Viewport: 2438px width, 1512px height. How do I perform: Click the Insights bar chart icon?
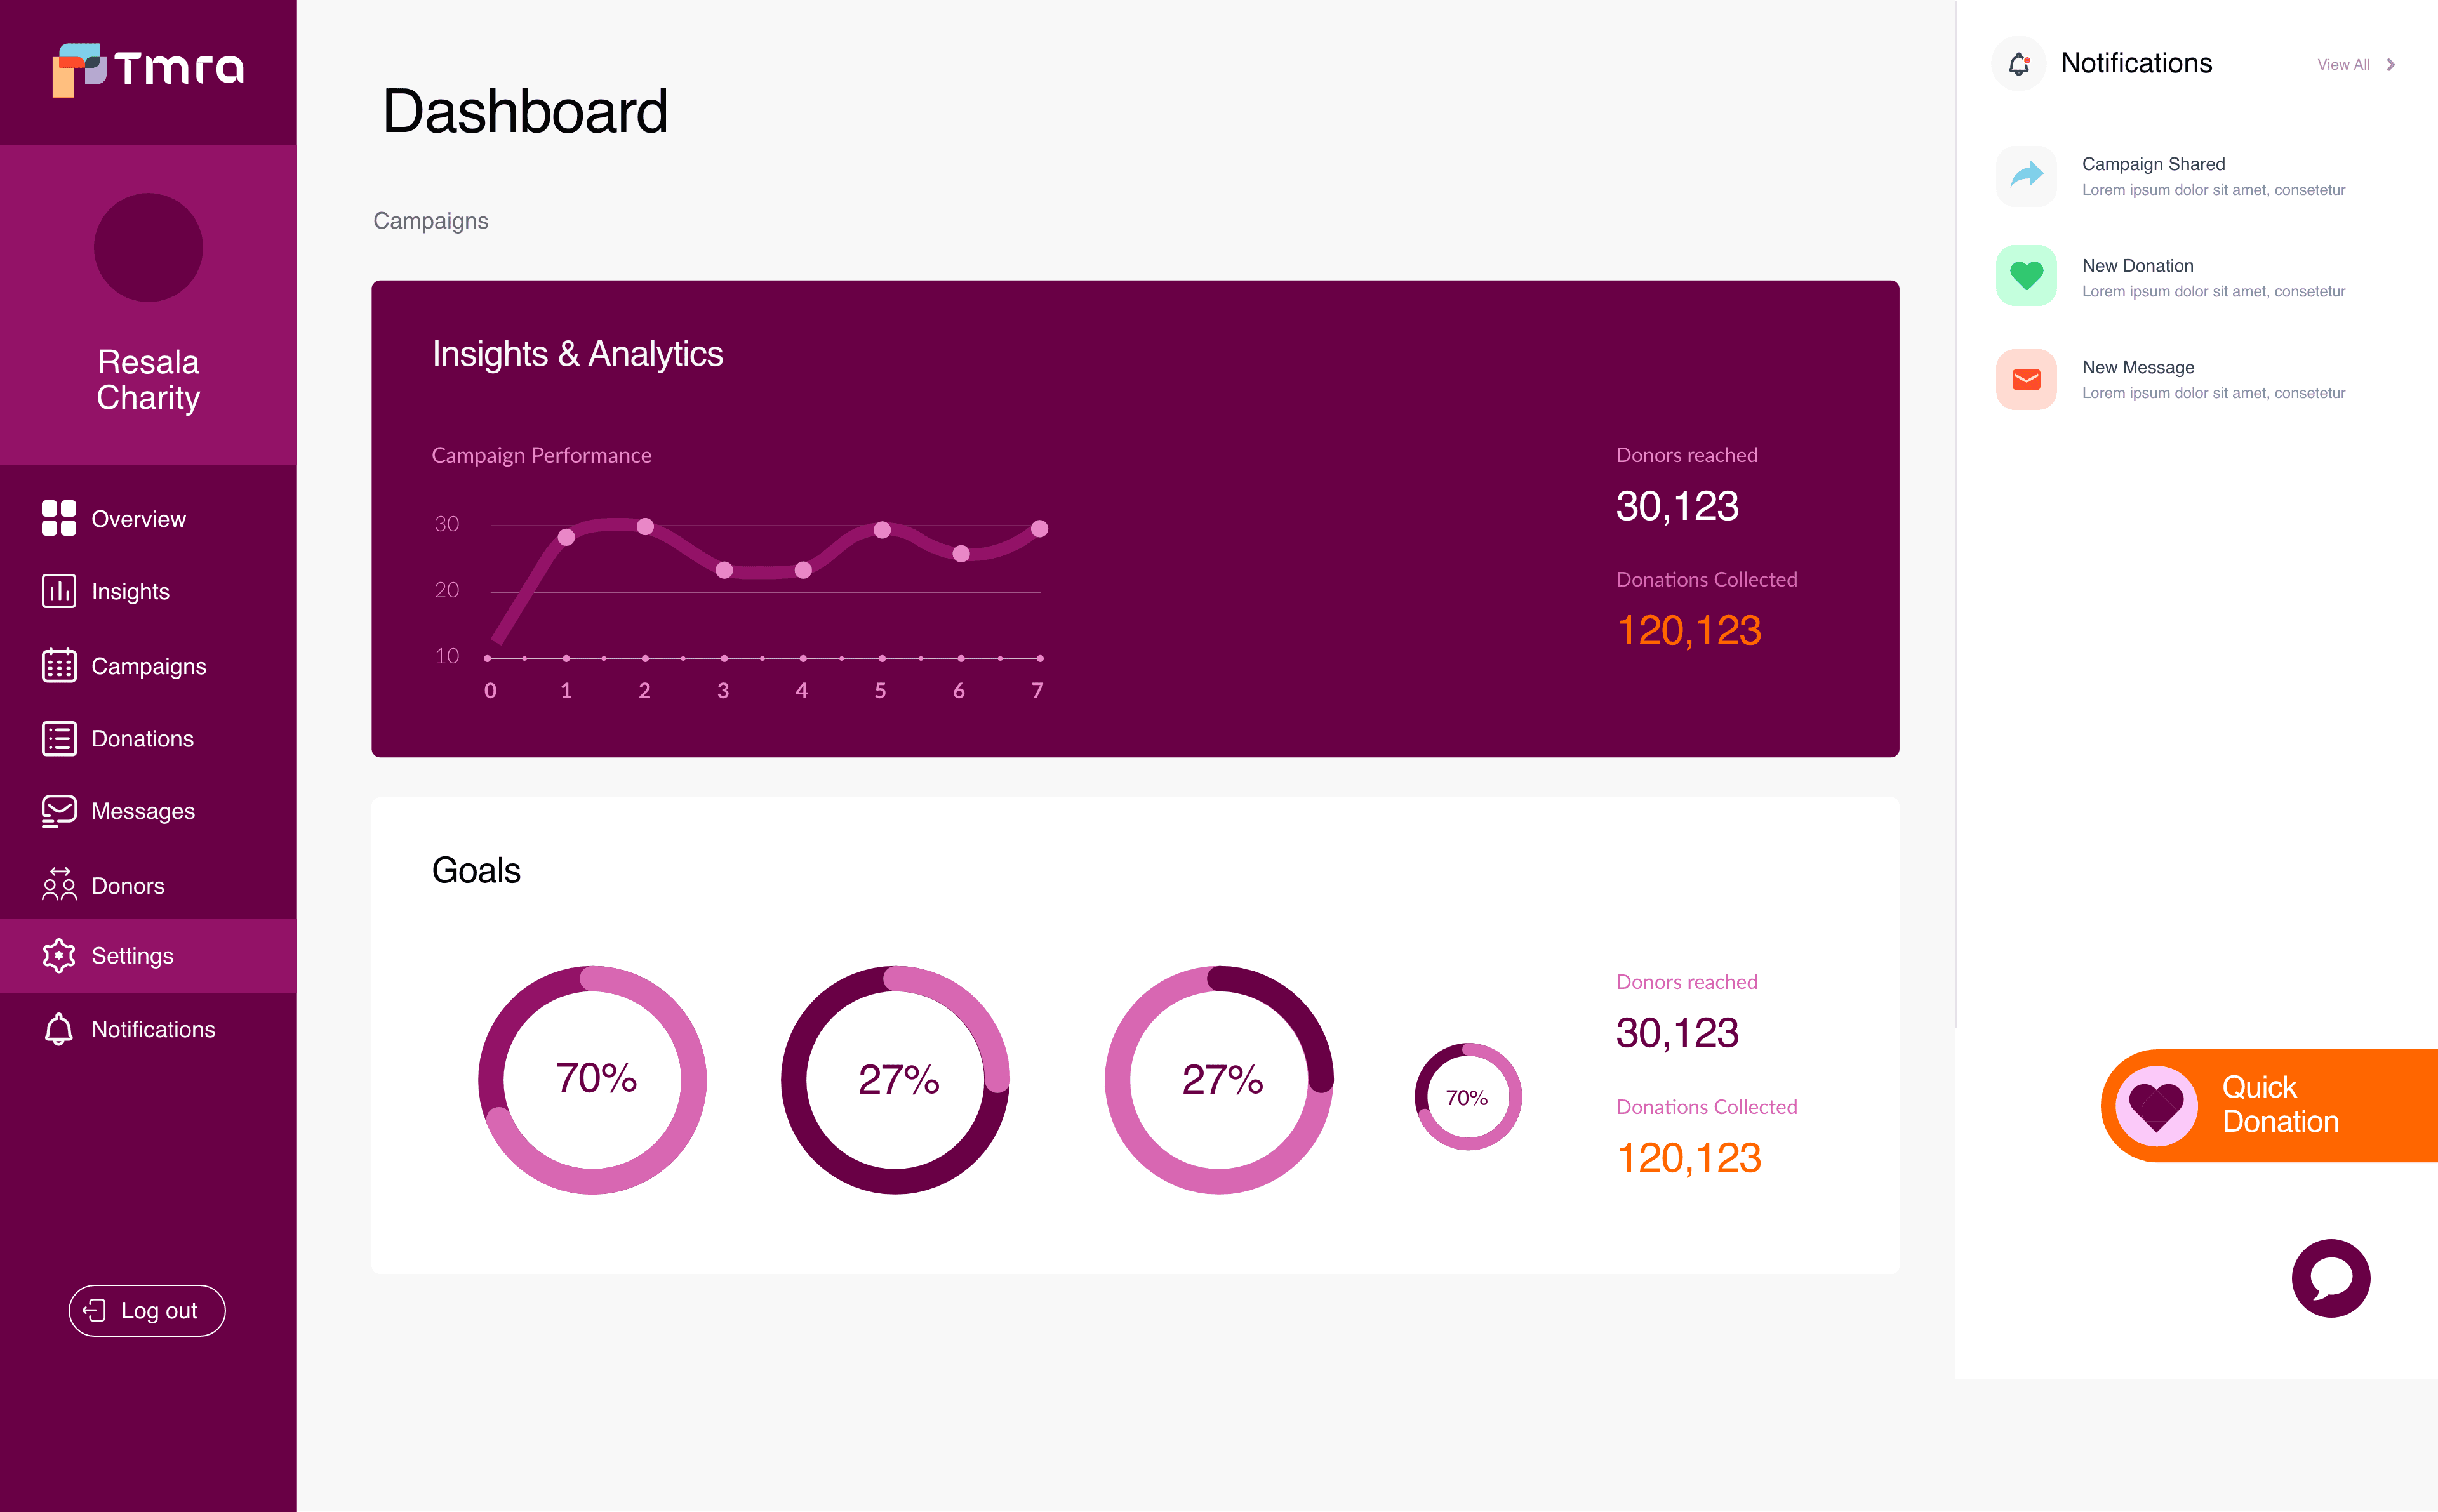pyautogui.click(x=59, y=591)
